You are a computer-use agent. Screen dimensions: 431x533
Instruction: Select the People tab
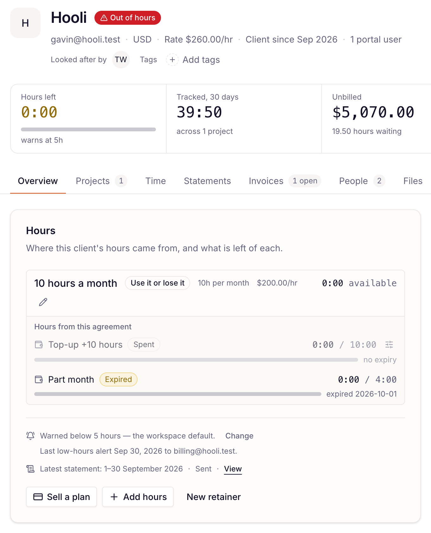pos(362,181)
